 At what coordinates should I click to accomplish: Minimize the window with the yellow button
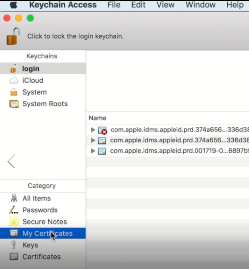coord(18,18)
